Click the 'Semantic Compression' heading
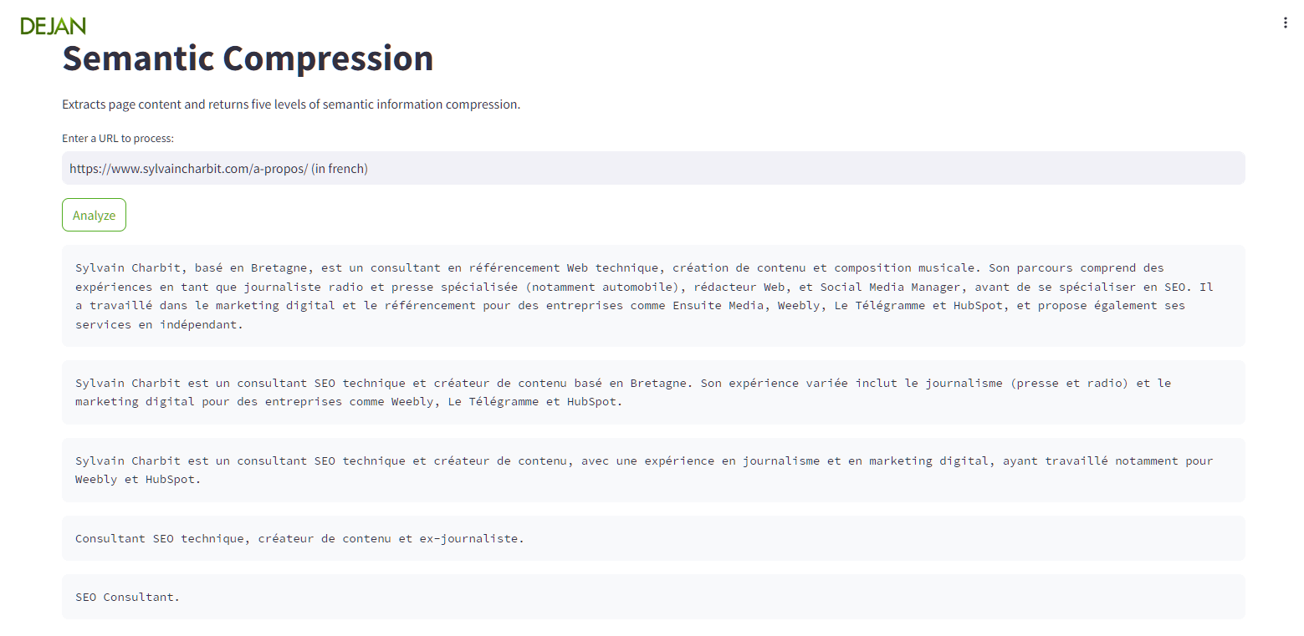 click(248, 59)
